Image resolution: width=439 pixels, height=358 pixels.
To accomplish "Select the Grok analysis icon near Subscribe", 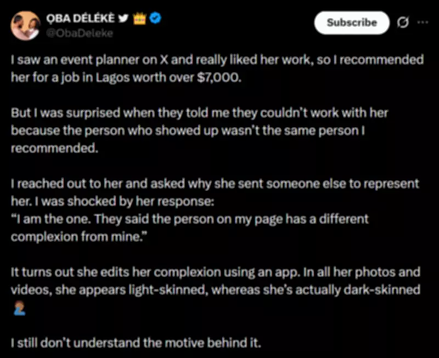I will click(x=403, y=23).
